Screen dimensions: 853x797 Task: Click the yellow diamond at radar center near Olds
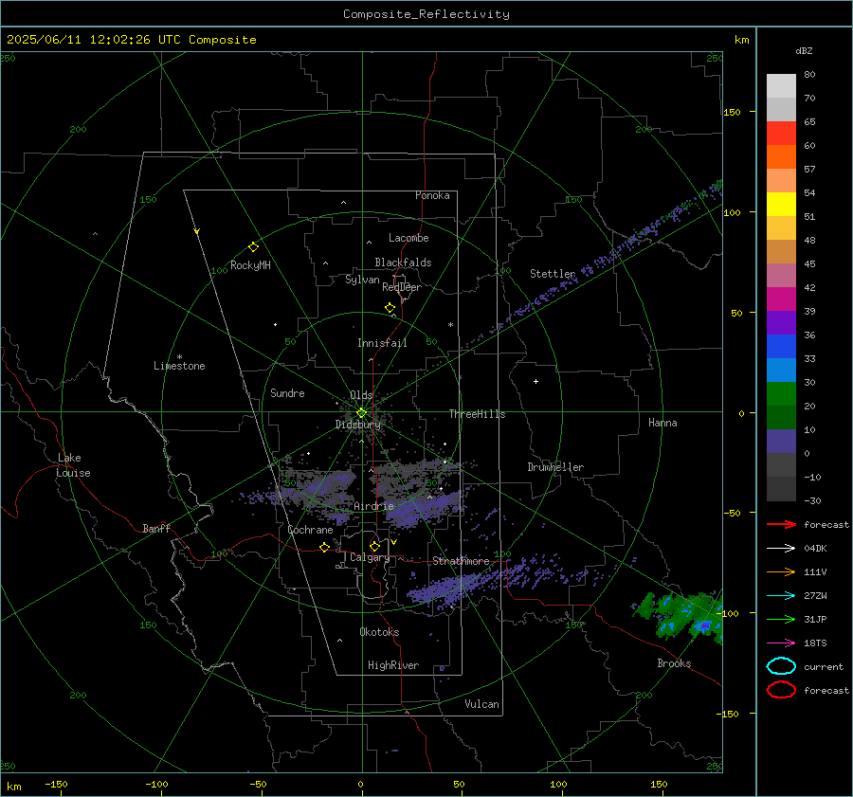(361, 413)
